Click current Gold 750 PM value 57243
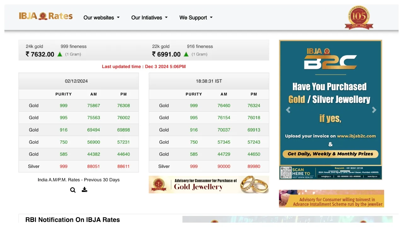 pos(254,142)
